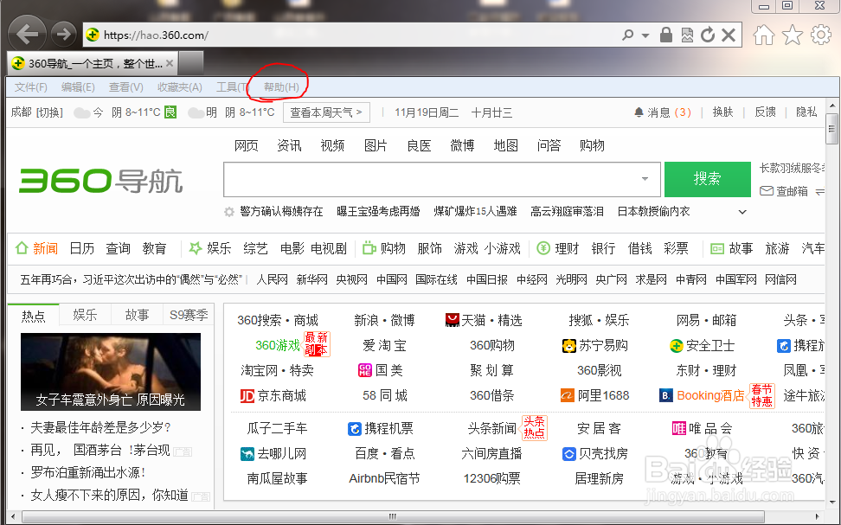Click the 换肤 link
Viewport: 841px width, 525px height.
click(x=722, y=112)
